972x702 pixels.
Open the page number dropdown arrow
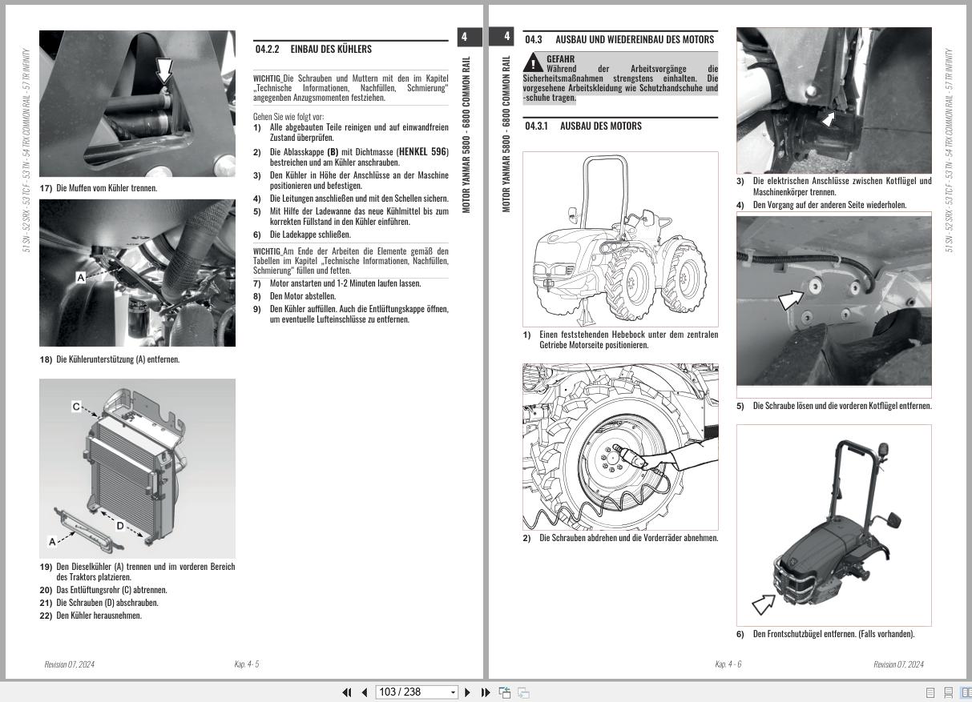pos(452,692)
